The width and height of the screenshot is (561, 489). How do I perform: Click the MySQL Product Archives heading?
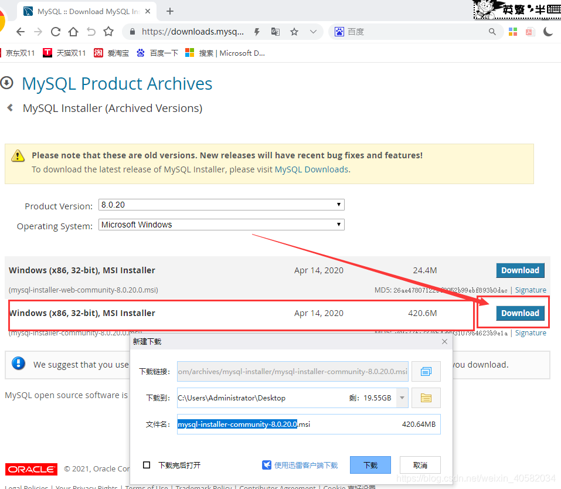tap(117, 84)
